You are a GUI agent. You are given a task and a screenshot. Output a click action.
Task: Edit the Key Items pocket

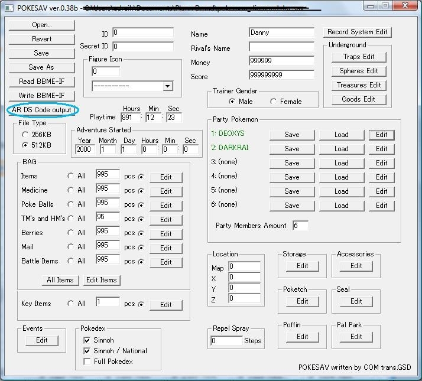pos(165,305)
